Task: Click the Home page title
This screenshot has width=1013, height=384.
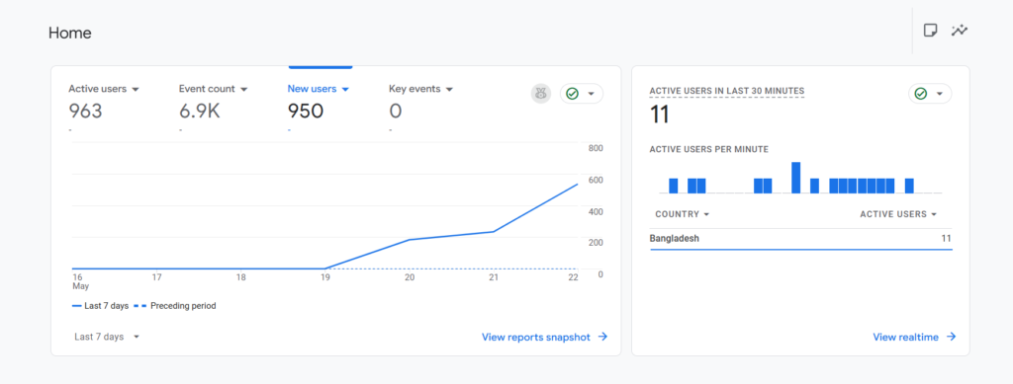Action: [70, 33]
